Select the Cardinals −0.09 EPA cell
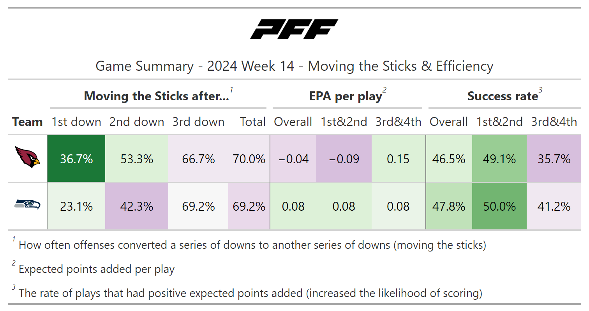This screenshot has height=311, width=589. (344, 159)
